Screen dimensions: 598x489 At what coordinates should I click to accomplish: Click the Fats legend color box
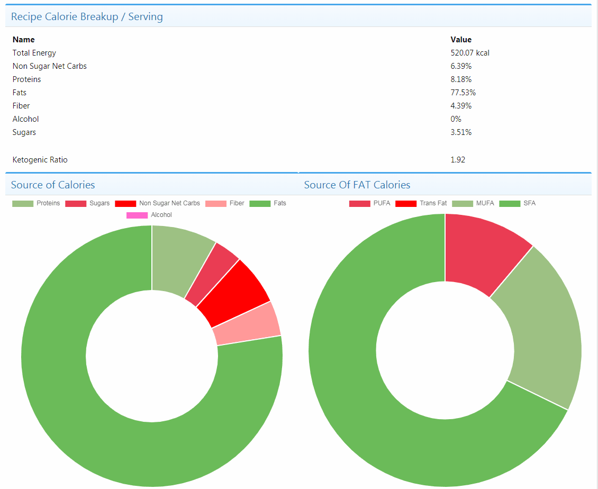pyautogui.click(x=260, y=204)
